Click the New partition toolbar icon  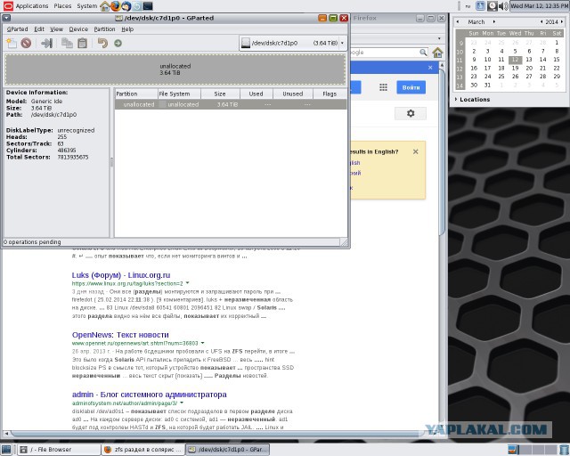point(12,43)
